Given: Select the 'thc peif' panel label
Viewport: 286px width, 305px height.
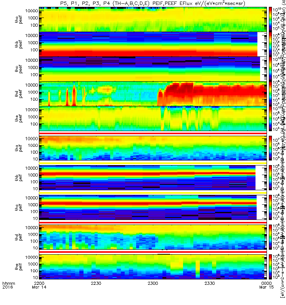Looking at the screenshot, I should [x=19, y=207].
